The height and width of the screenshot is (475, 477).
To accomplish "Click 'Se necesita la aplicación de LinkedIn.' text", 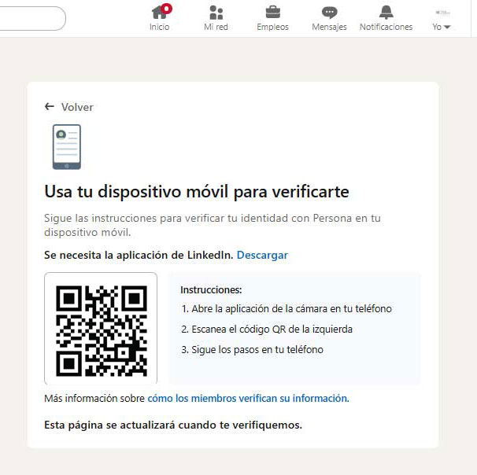I will tap(139, 255).
